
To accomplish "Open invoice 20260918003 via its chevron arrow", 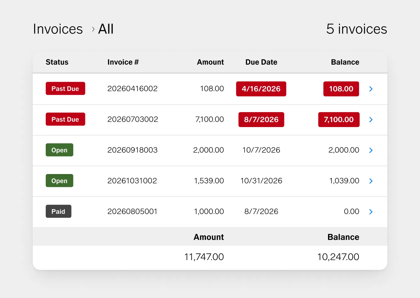I will (x=371, y=150).
